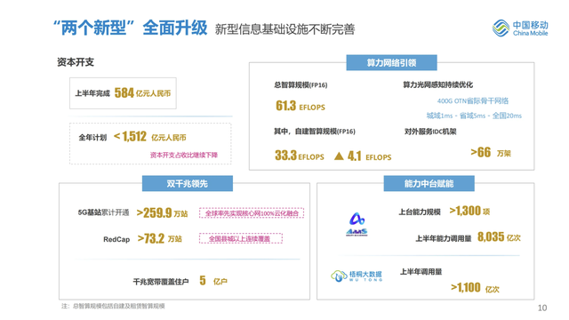Screen dimensions: 569x320
Task: Click the Wutong big data logo
Action: click(x=357, y=276)
